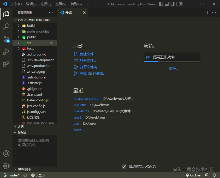Image resolution: width=220 pixels, height=178 pixels.
Task: Open the 转到(G) menu
Action: click(x=76, y=4)
